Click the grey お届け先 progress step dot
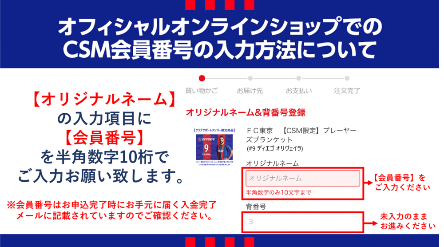Image resolution: width=444 pixels, height=247 pixels. (250, 78)
